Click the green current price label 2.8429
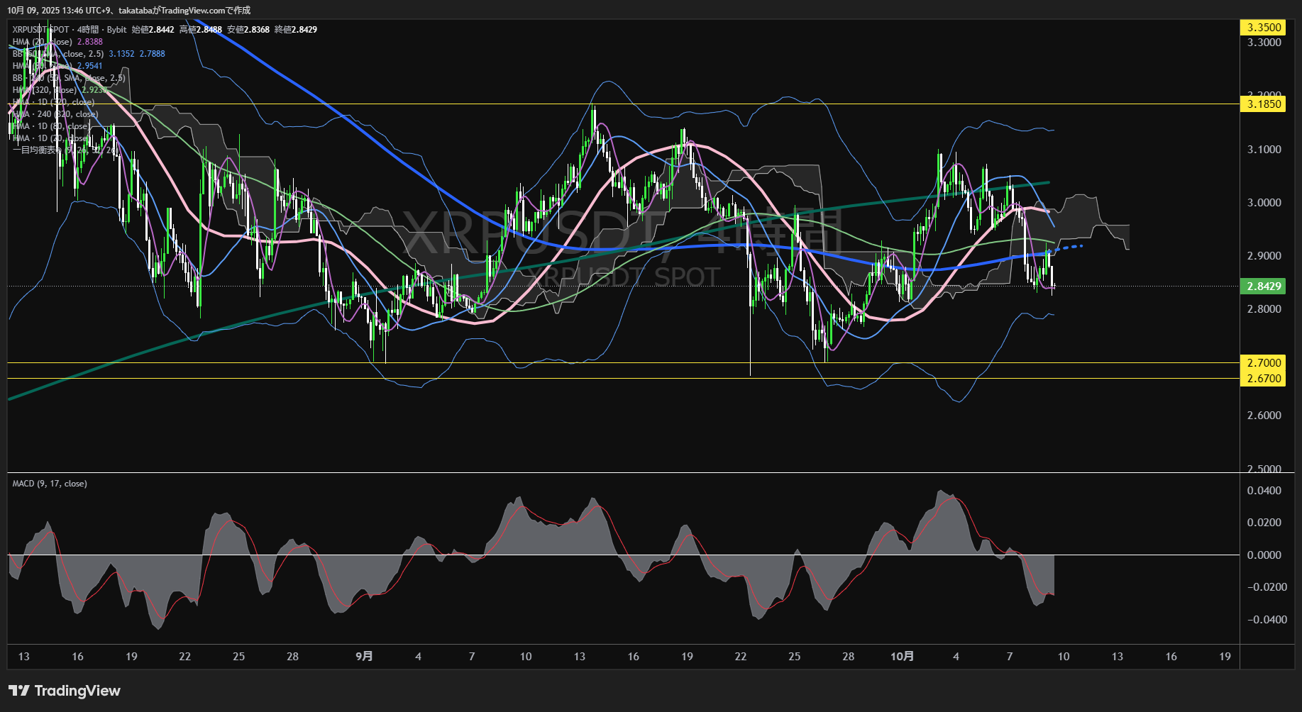 pos(1264,287)
